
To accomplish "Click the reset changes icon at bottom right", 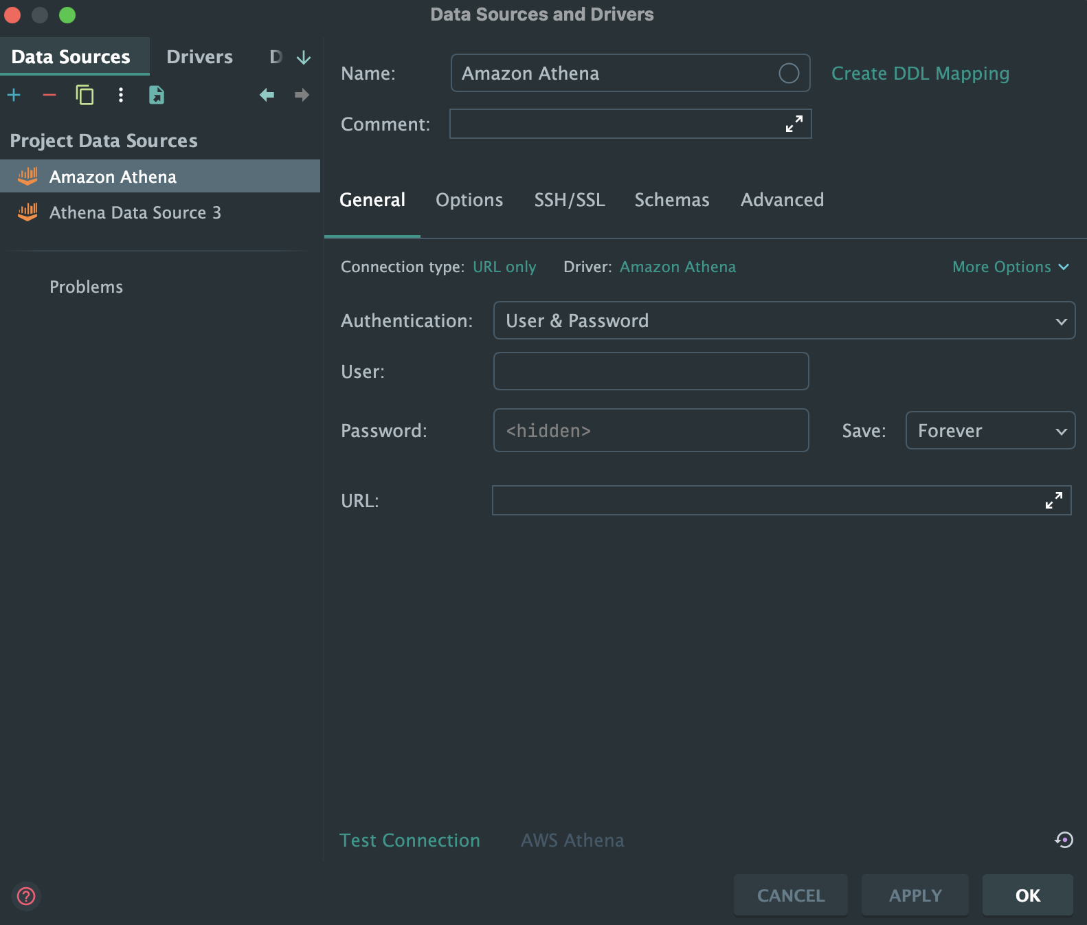I will point(1064,840).
